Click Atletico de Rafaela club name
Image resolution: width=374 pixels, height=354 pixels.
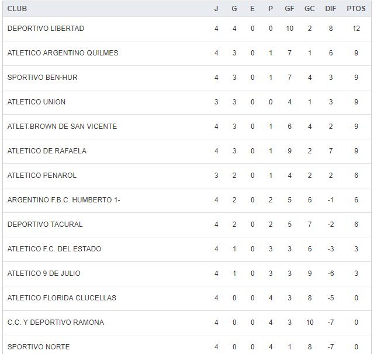(47, 151)
